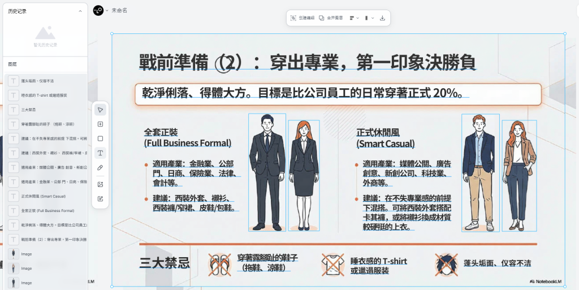Select the 三大禁忌 heading on canvas
Viewport: 579px width, 290px height.
(x=165, y=263)
